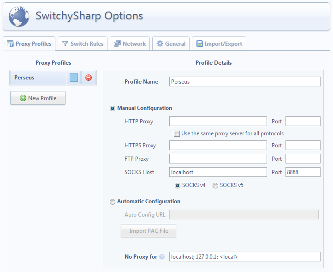Check Use the same proxy server for all protocols
This screenshot has width=333, height=272.
pyautogui.click(x=177, y=134)
